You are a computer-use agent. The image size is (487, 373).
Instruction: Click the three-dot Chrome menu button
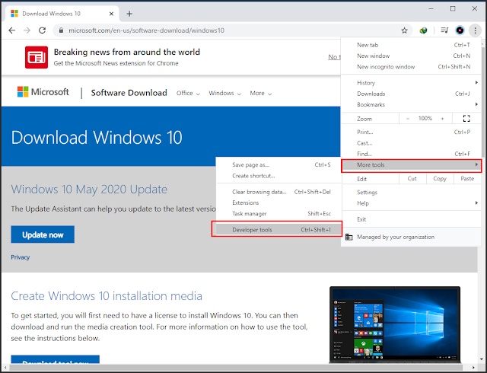pos(475,30)
